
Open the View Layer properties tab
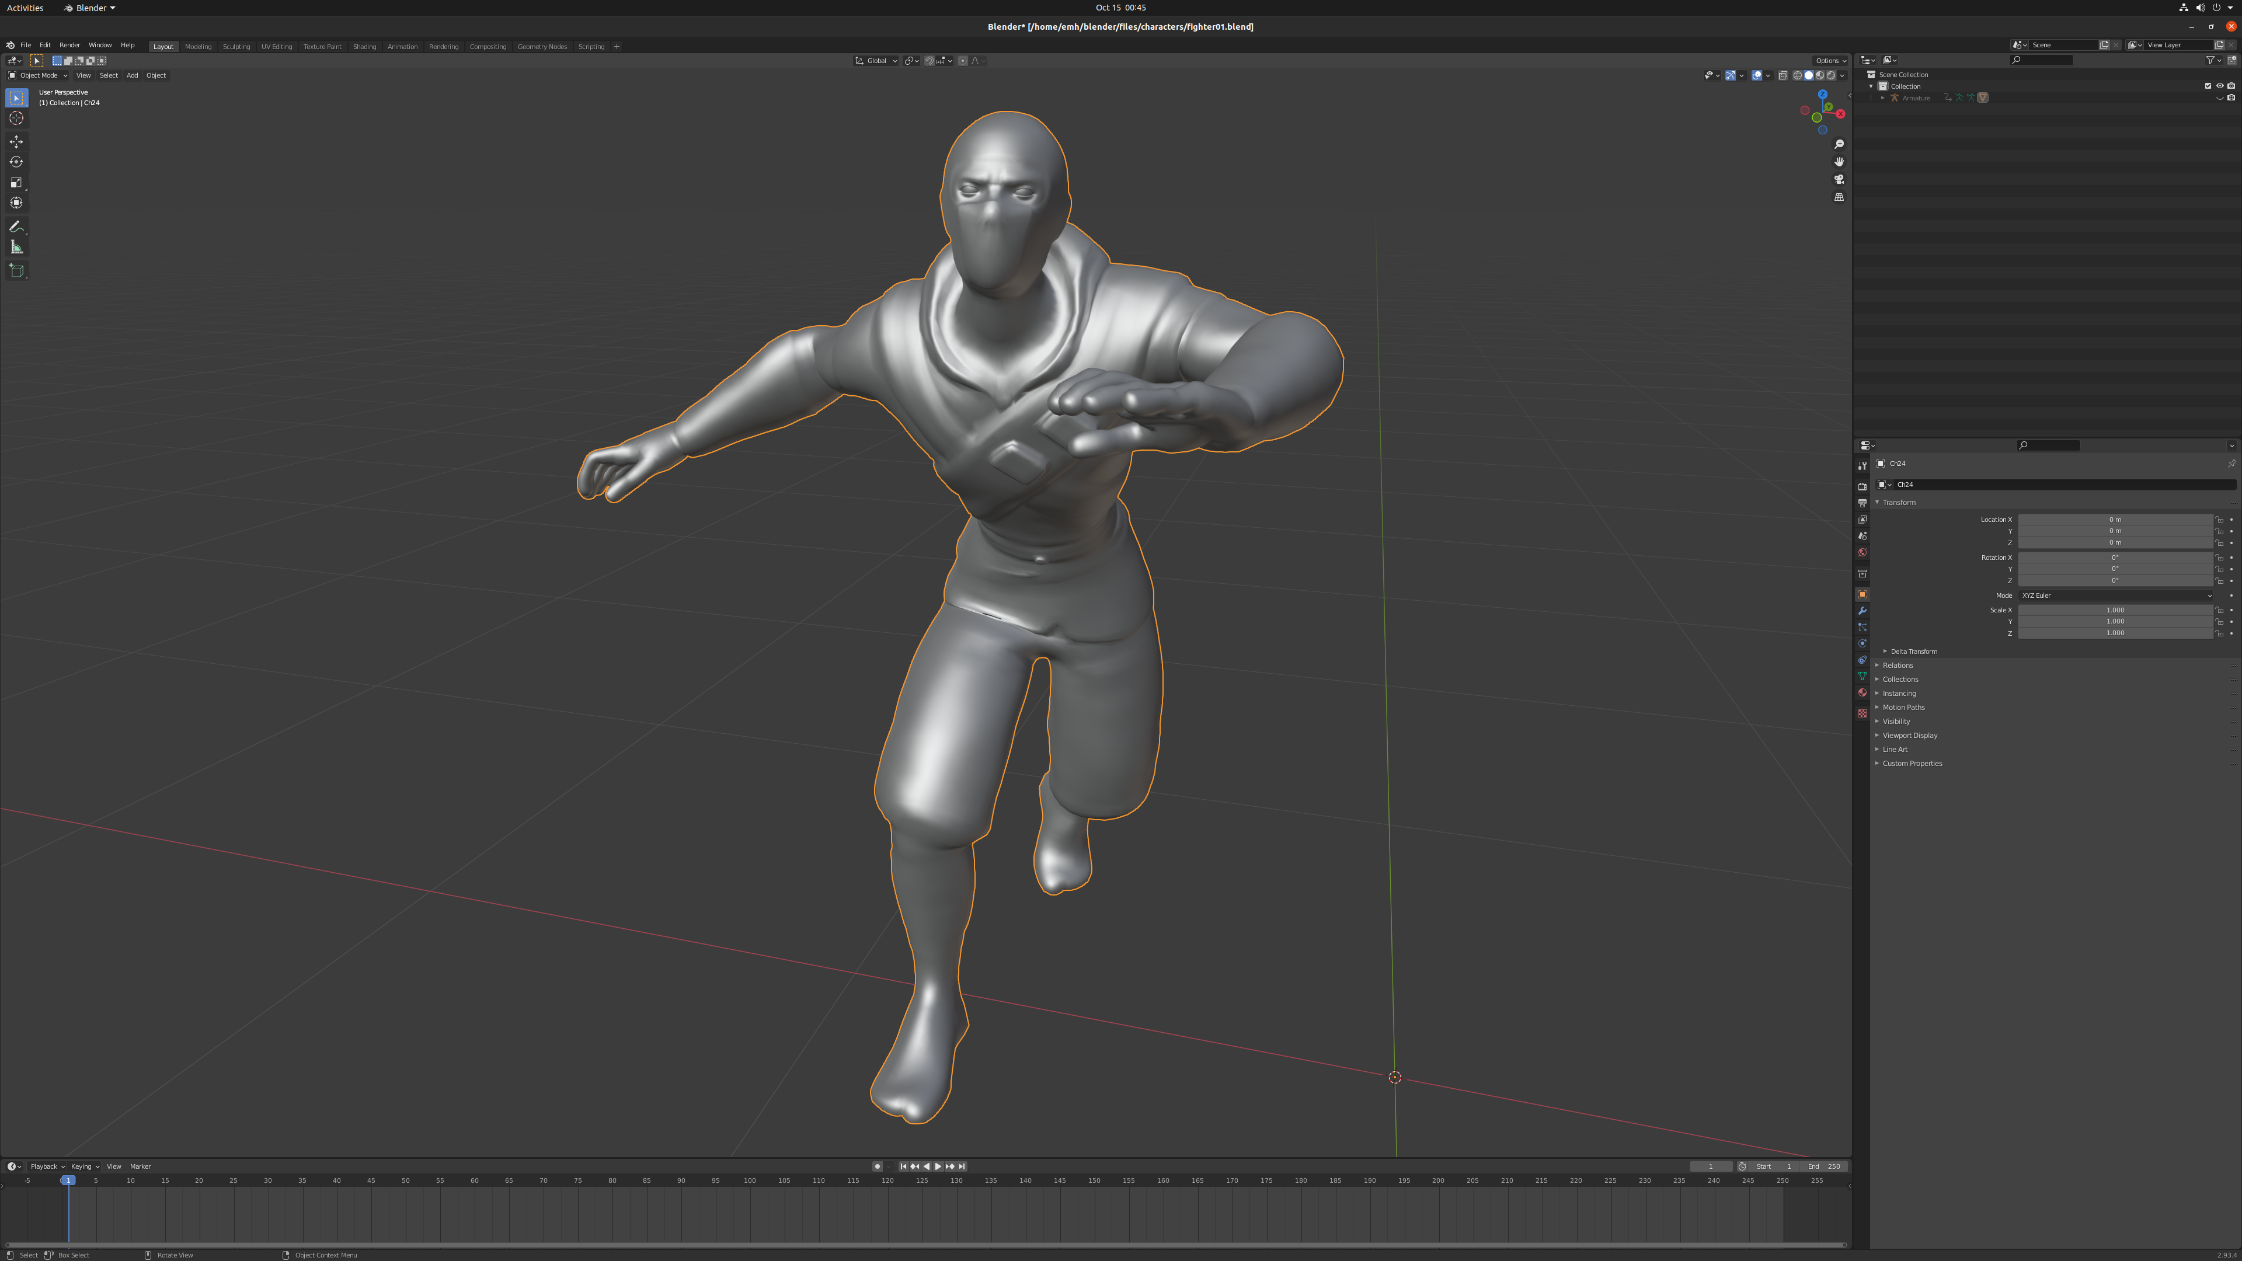(1862, 520)
